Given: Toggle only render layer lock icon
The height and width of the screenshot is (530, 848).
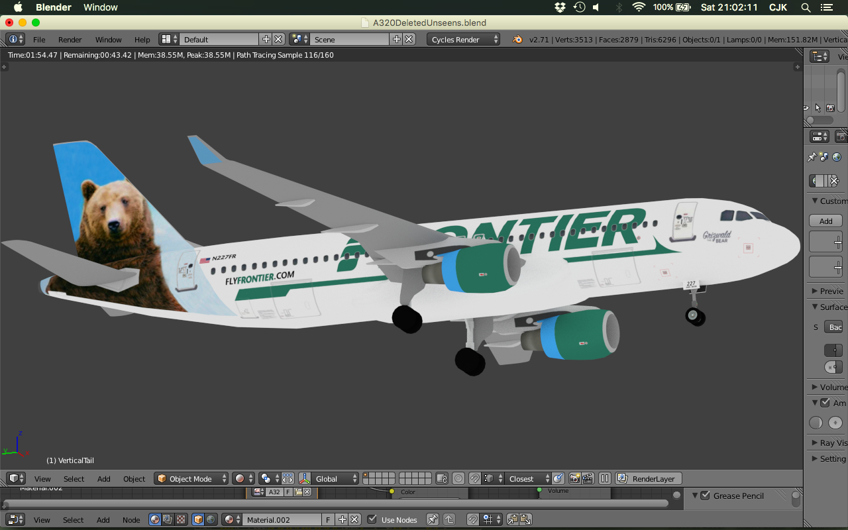Looking at the screenshot, I should click(442, 478).
